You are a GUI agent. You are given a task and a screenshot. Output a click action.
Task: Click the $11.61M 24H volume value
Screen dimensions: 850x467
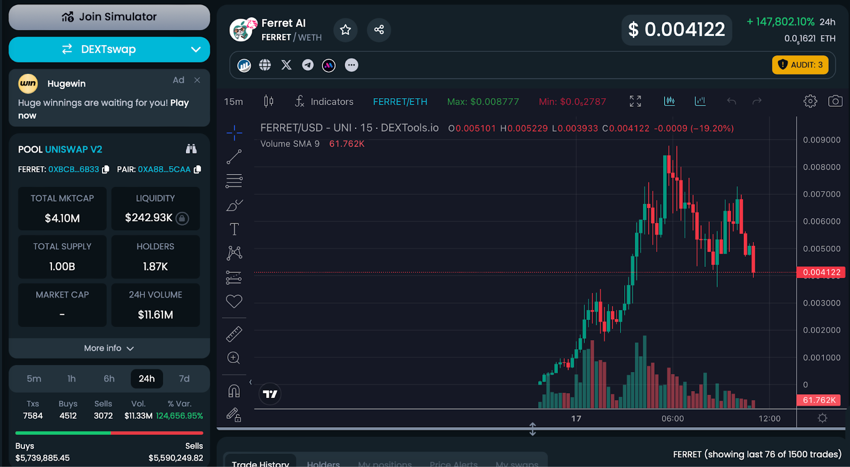pos(155,315)
